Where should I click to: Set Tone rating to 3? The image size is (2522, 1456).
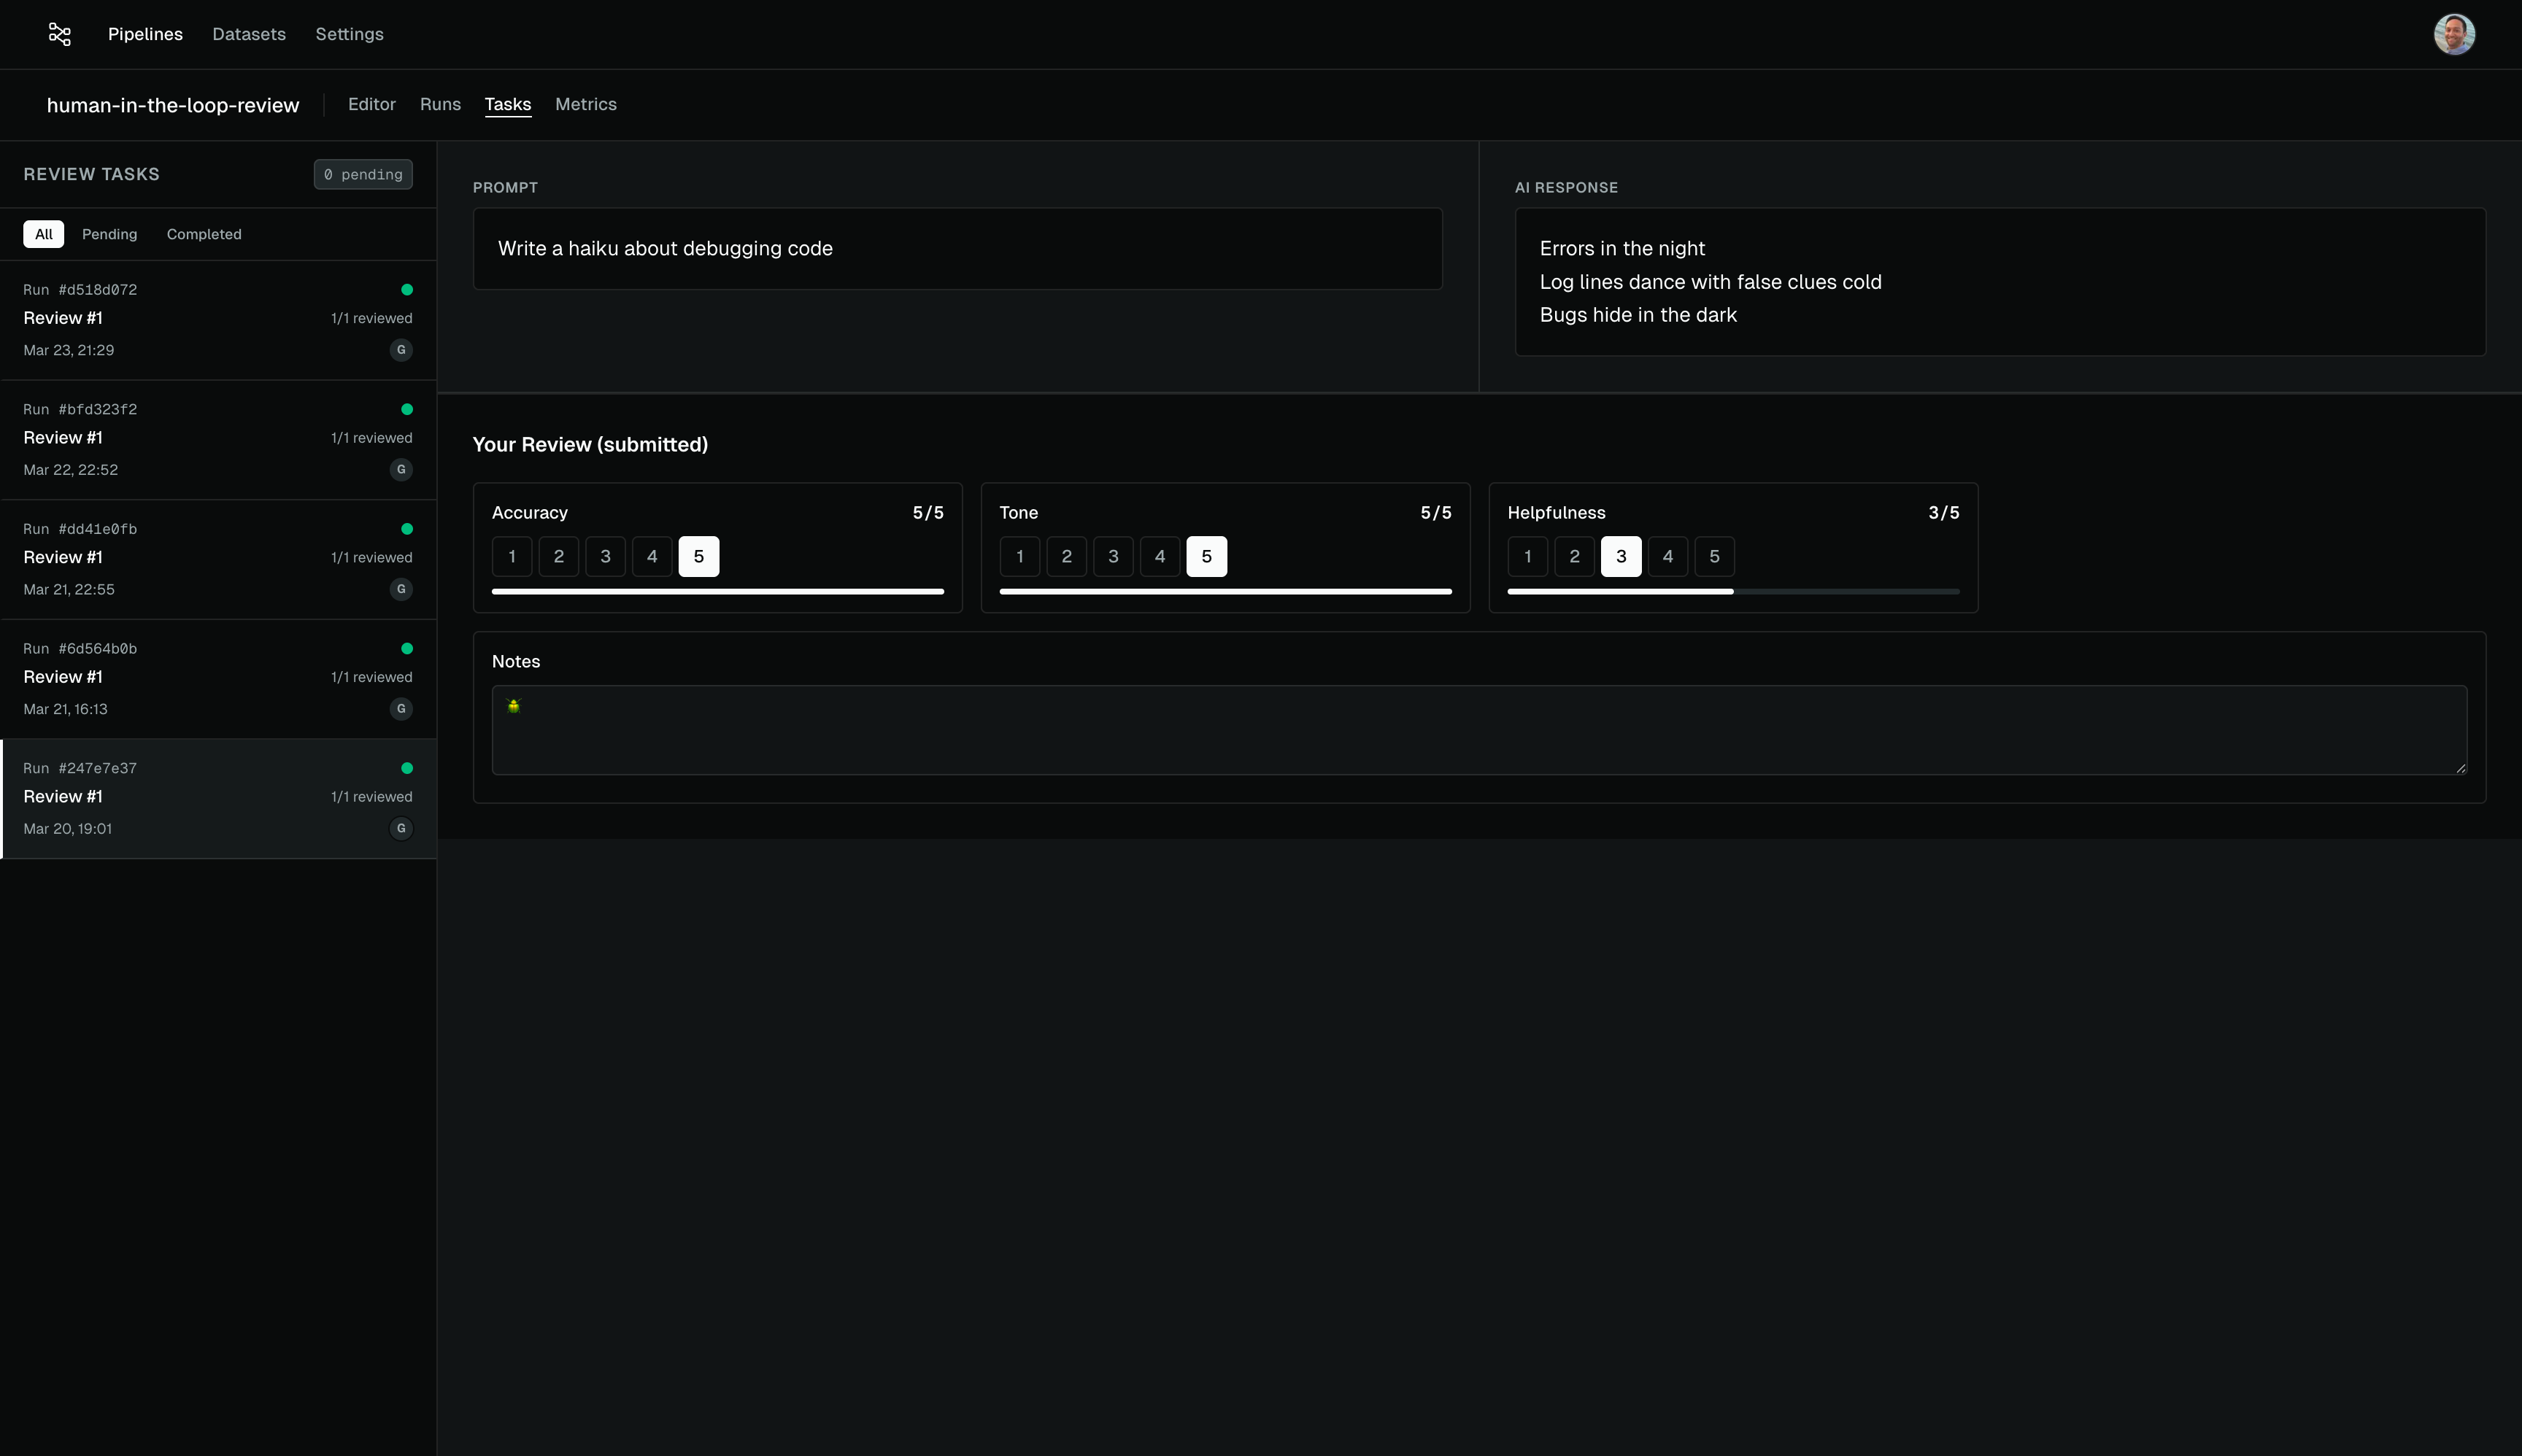(x=1112, y=557)
